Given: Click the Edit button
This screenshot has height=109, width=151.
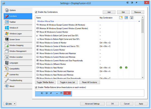Looking at the screenshot, I should pyautogui.click(x=123, y=12).
